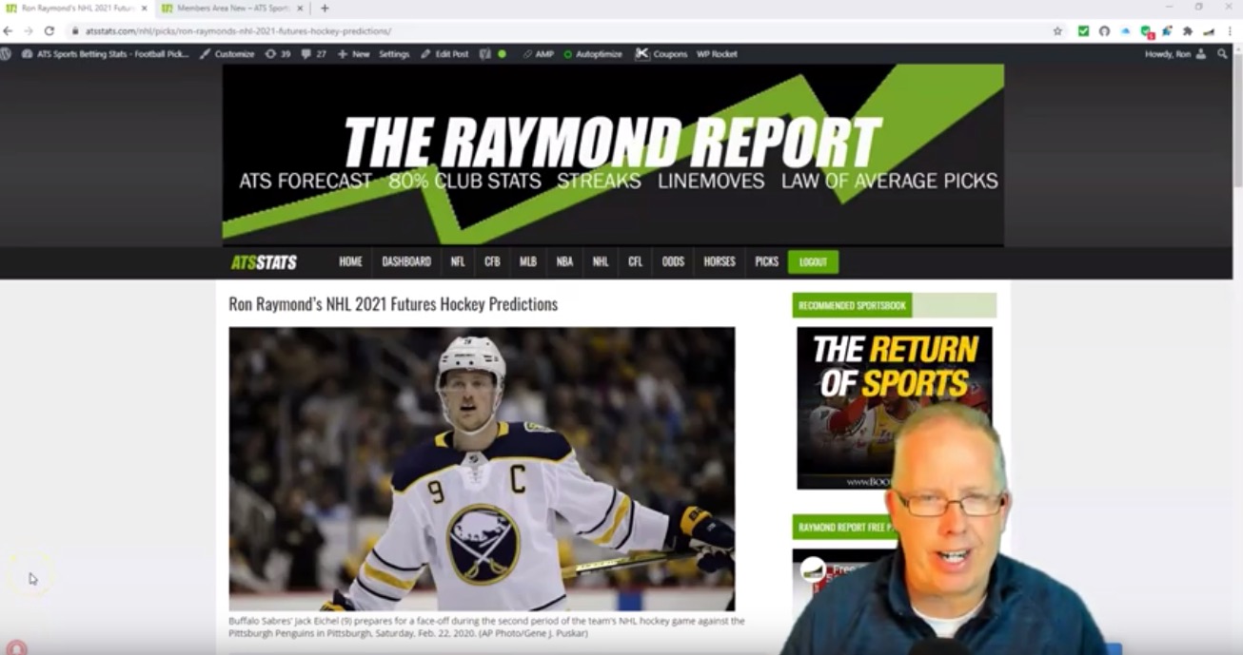The image size is (1243, 655).
Task: Open The Return of Sports ad banner
Action: pos(895,408)
